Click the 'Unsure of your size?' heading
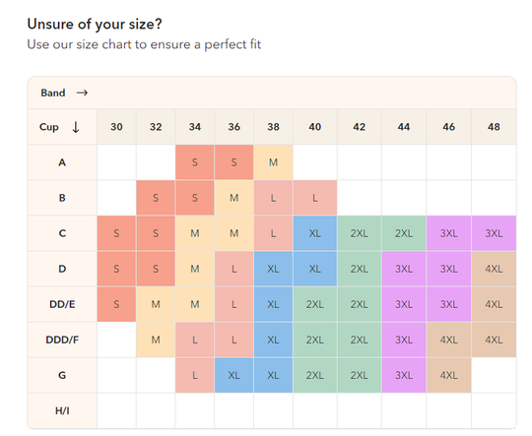The height and width of the screenshot is (436, 532). tap(95, 24)
